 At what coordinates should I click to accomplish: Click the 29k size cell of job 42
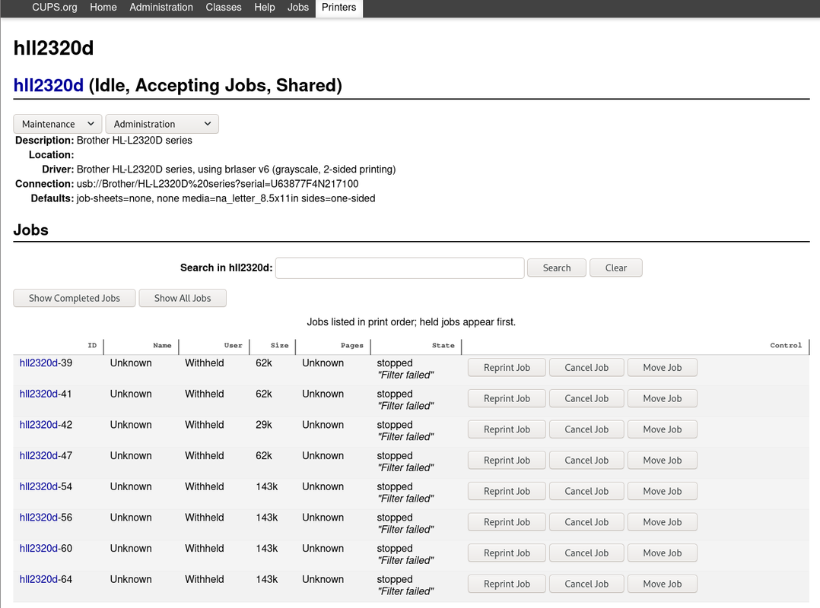click(x=264, y=425)
